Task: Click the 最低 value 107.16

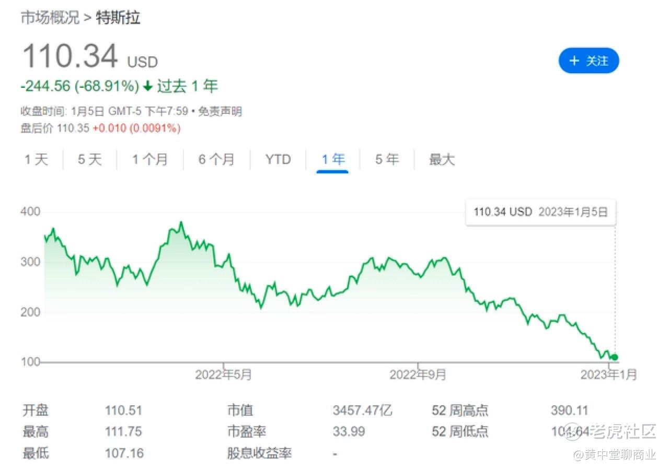Action: click(124, 453)
